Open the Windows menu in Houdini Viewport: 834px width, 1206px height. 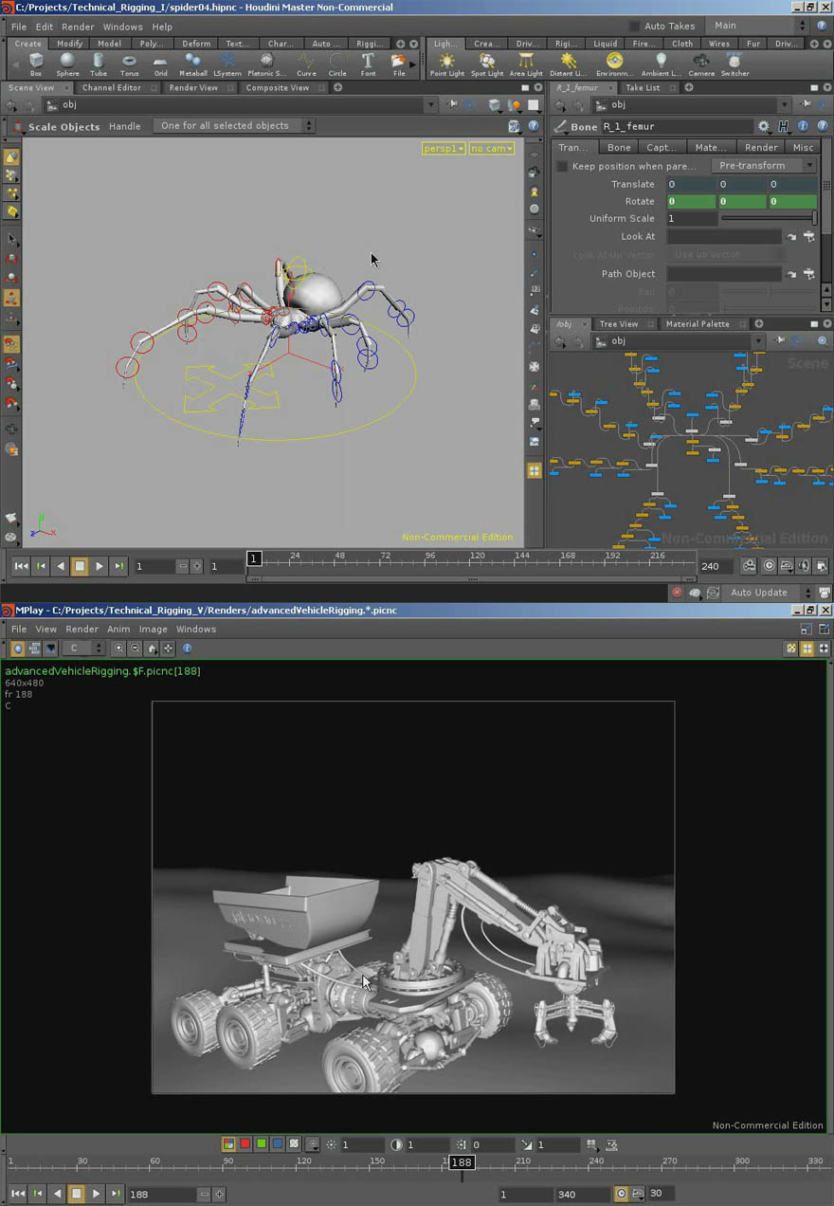point(122,27)
